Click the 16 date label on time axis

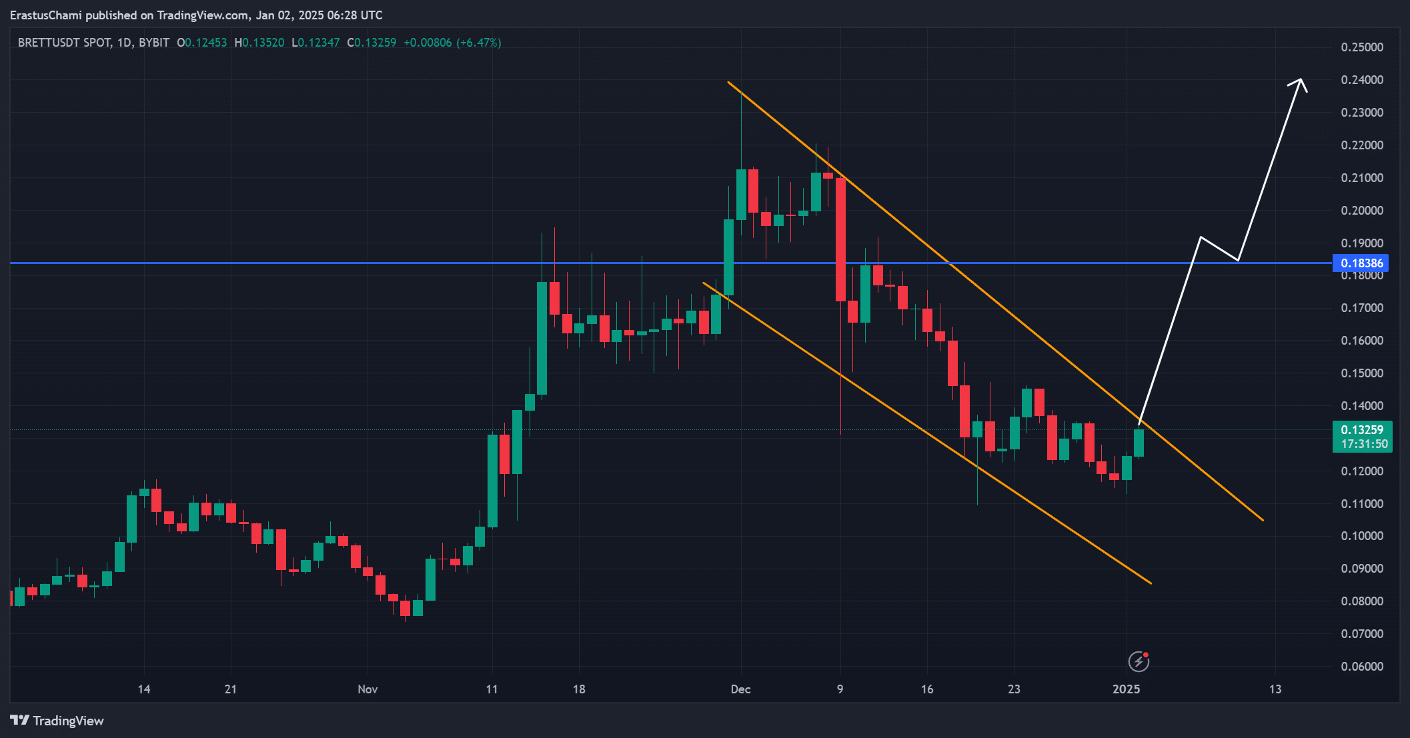coord(927,689)
